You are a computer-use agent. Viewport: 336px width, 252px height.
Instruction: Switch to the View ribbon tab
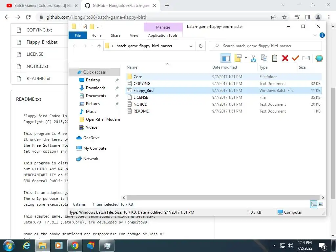134,35
